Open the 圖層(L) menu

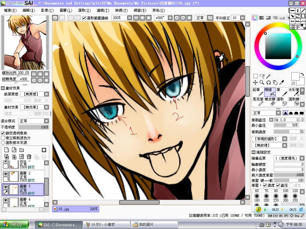[66, 10]
